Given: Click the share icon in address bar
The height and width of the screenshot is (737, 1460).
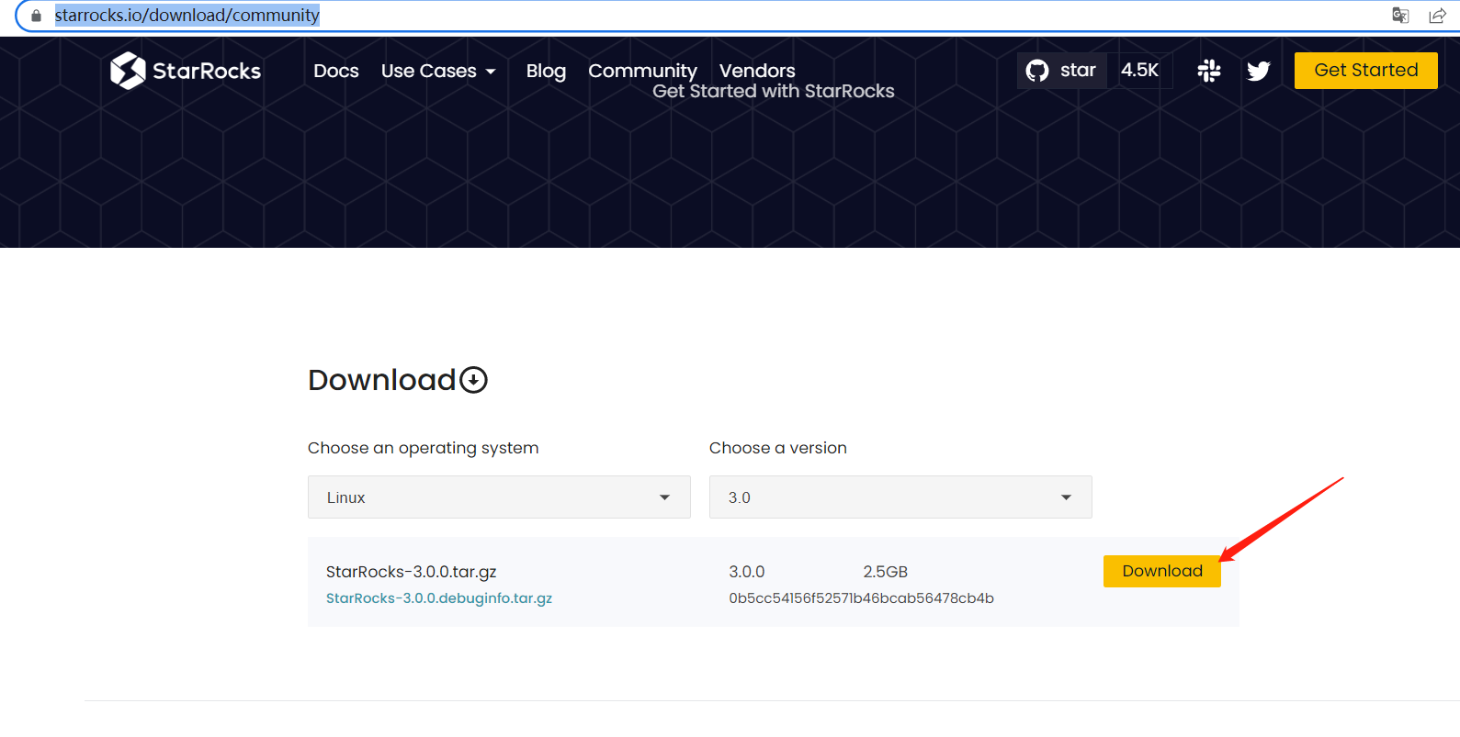Looking at the screenshot, I should (x=1437, y=15).
